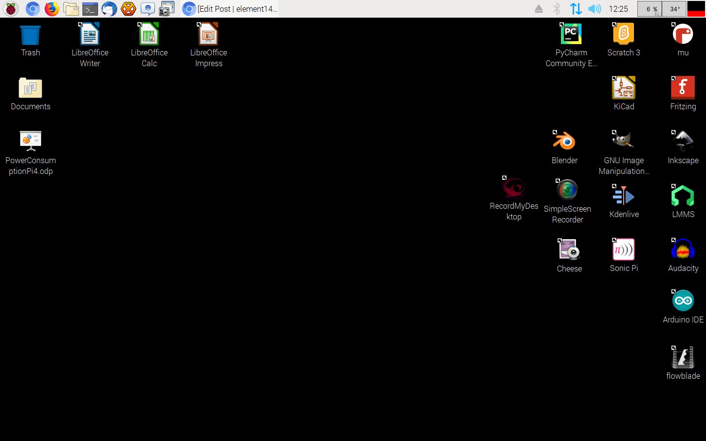
Task: Select the PyCharm Community Edition shortcut
Action: pos(571,45)
